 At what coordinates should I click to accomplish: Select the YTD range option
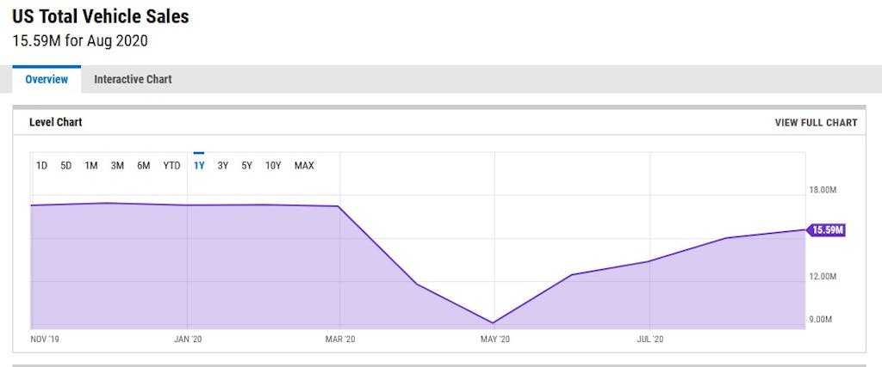[171, 166]
